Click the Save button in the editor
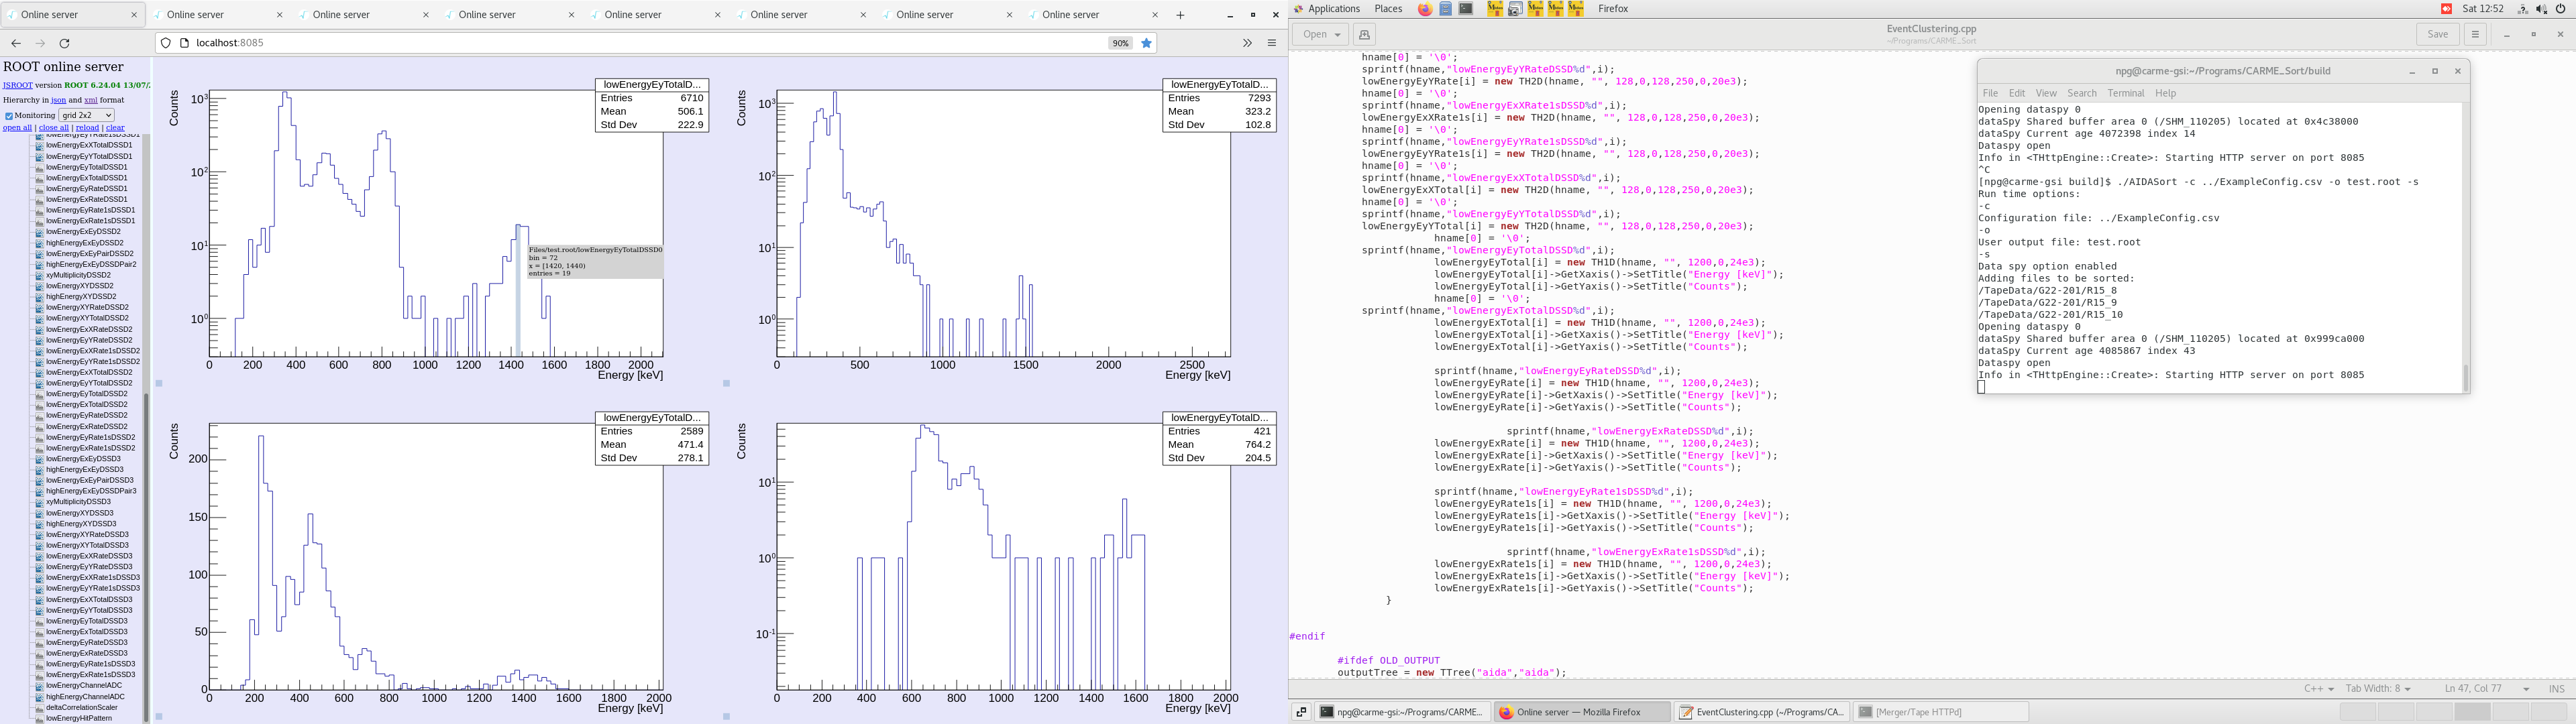Viewport: 2576px width, 724px height. [2437, 34]
